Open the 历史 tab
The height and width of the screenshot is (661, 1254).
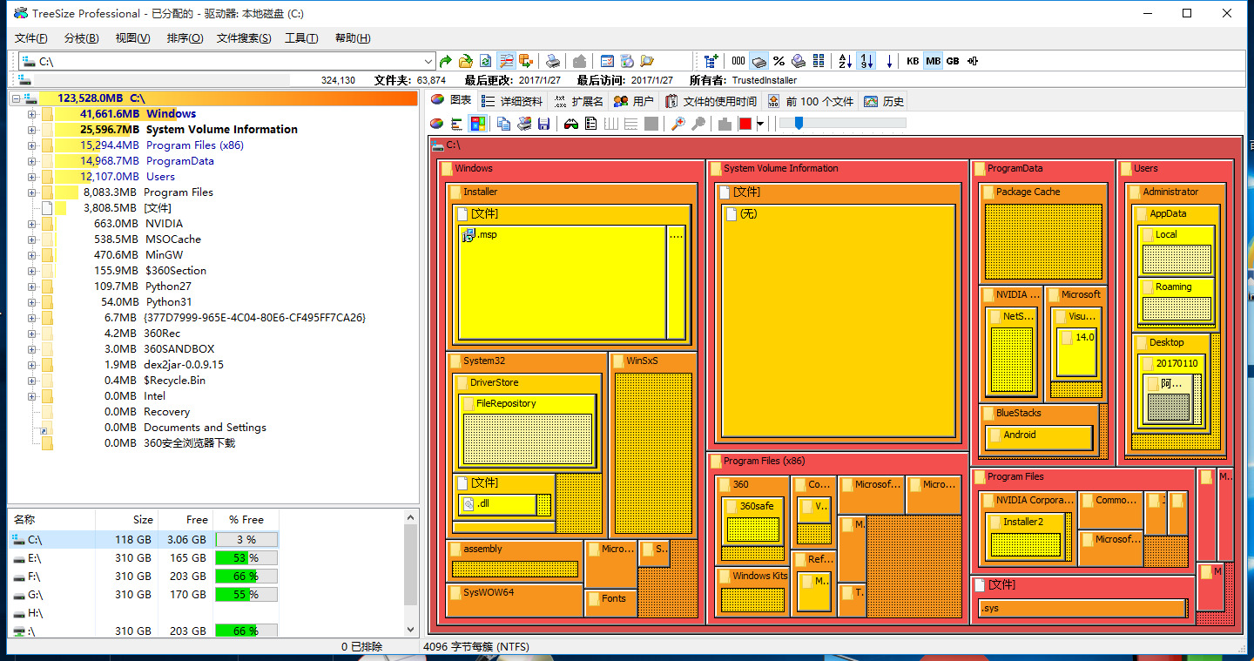click(884, 101)
